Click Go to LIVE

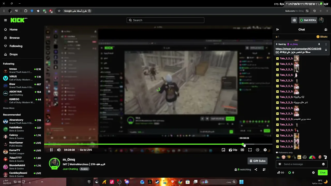86,150
